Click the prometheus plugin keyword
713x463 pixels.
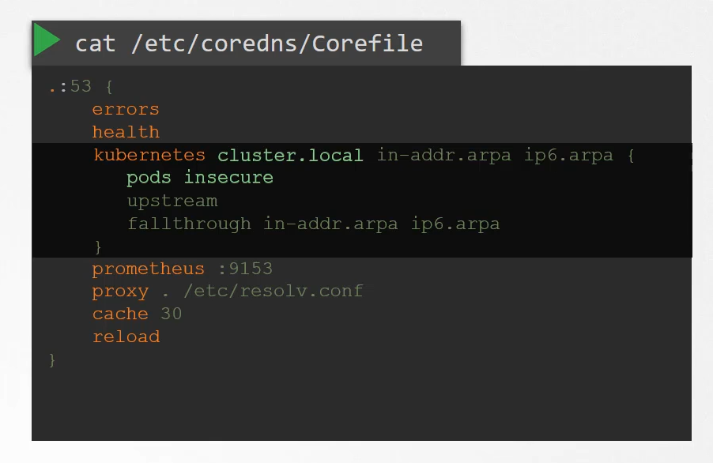pos(149,269)
